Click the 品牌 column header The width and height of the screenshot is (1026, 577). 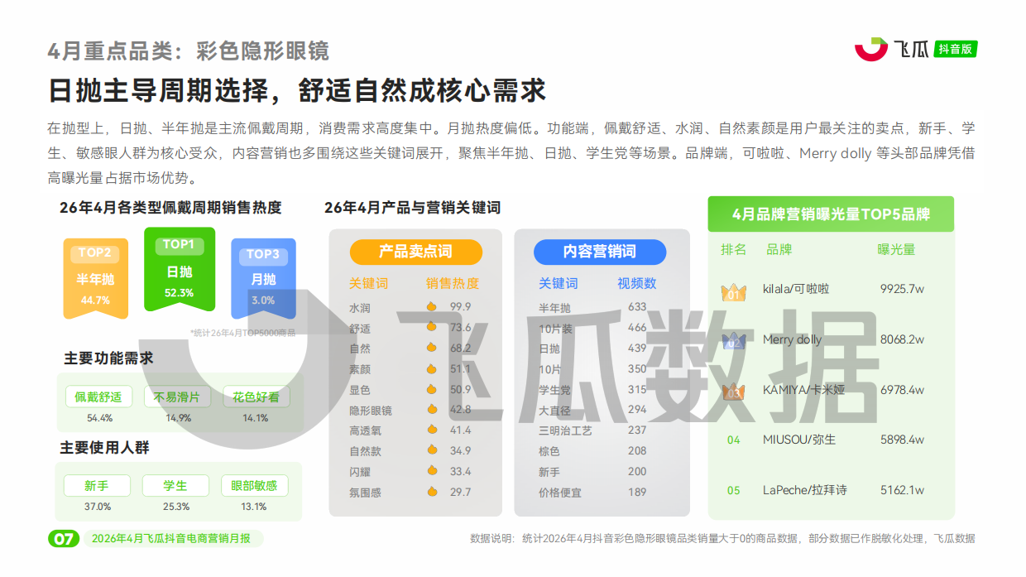pos(779,249)
